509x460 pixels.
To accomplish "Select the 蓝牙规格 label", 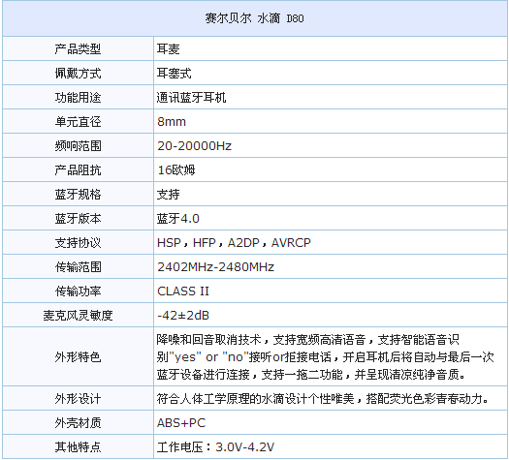I will pyautogui.click(x=78, y=195).
